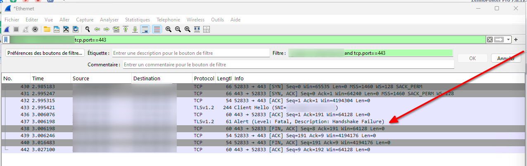
Task: Select packet 433 Client Hello row
Action: [x=262, y=108]
